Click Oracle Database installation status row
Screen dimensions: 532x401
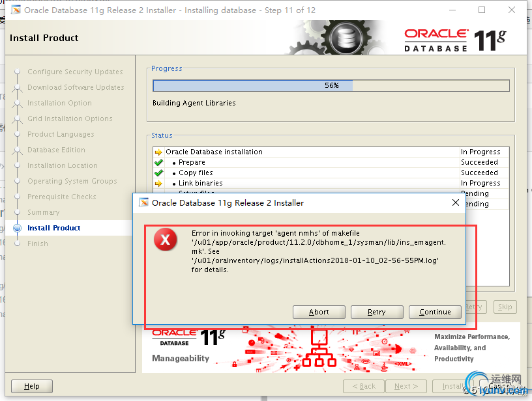[x=331, y=152]
